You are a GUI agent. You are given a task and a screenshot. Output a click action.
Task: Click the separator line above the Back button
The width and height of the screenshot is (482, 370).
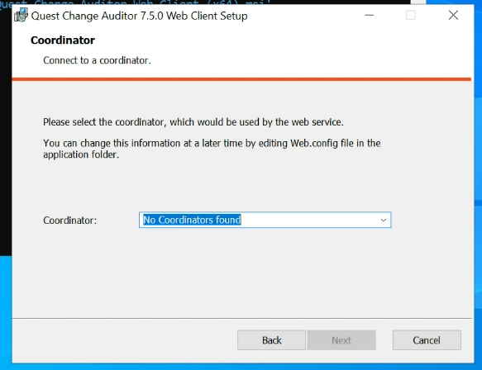pyautogui.click(x=242, y=319)
